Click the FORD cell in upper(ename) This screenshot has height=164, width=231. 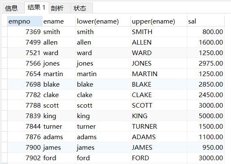(x=159, y=158)
